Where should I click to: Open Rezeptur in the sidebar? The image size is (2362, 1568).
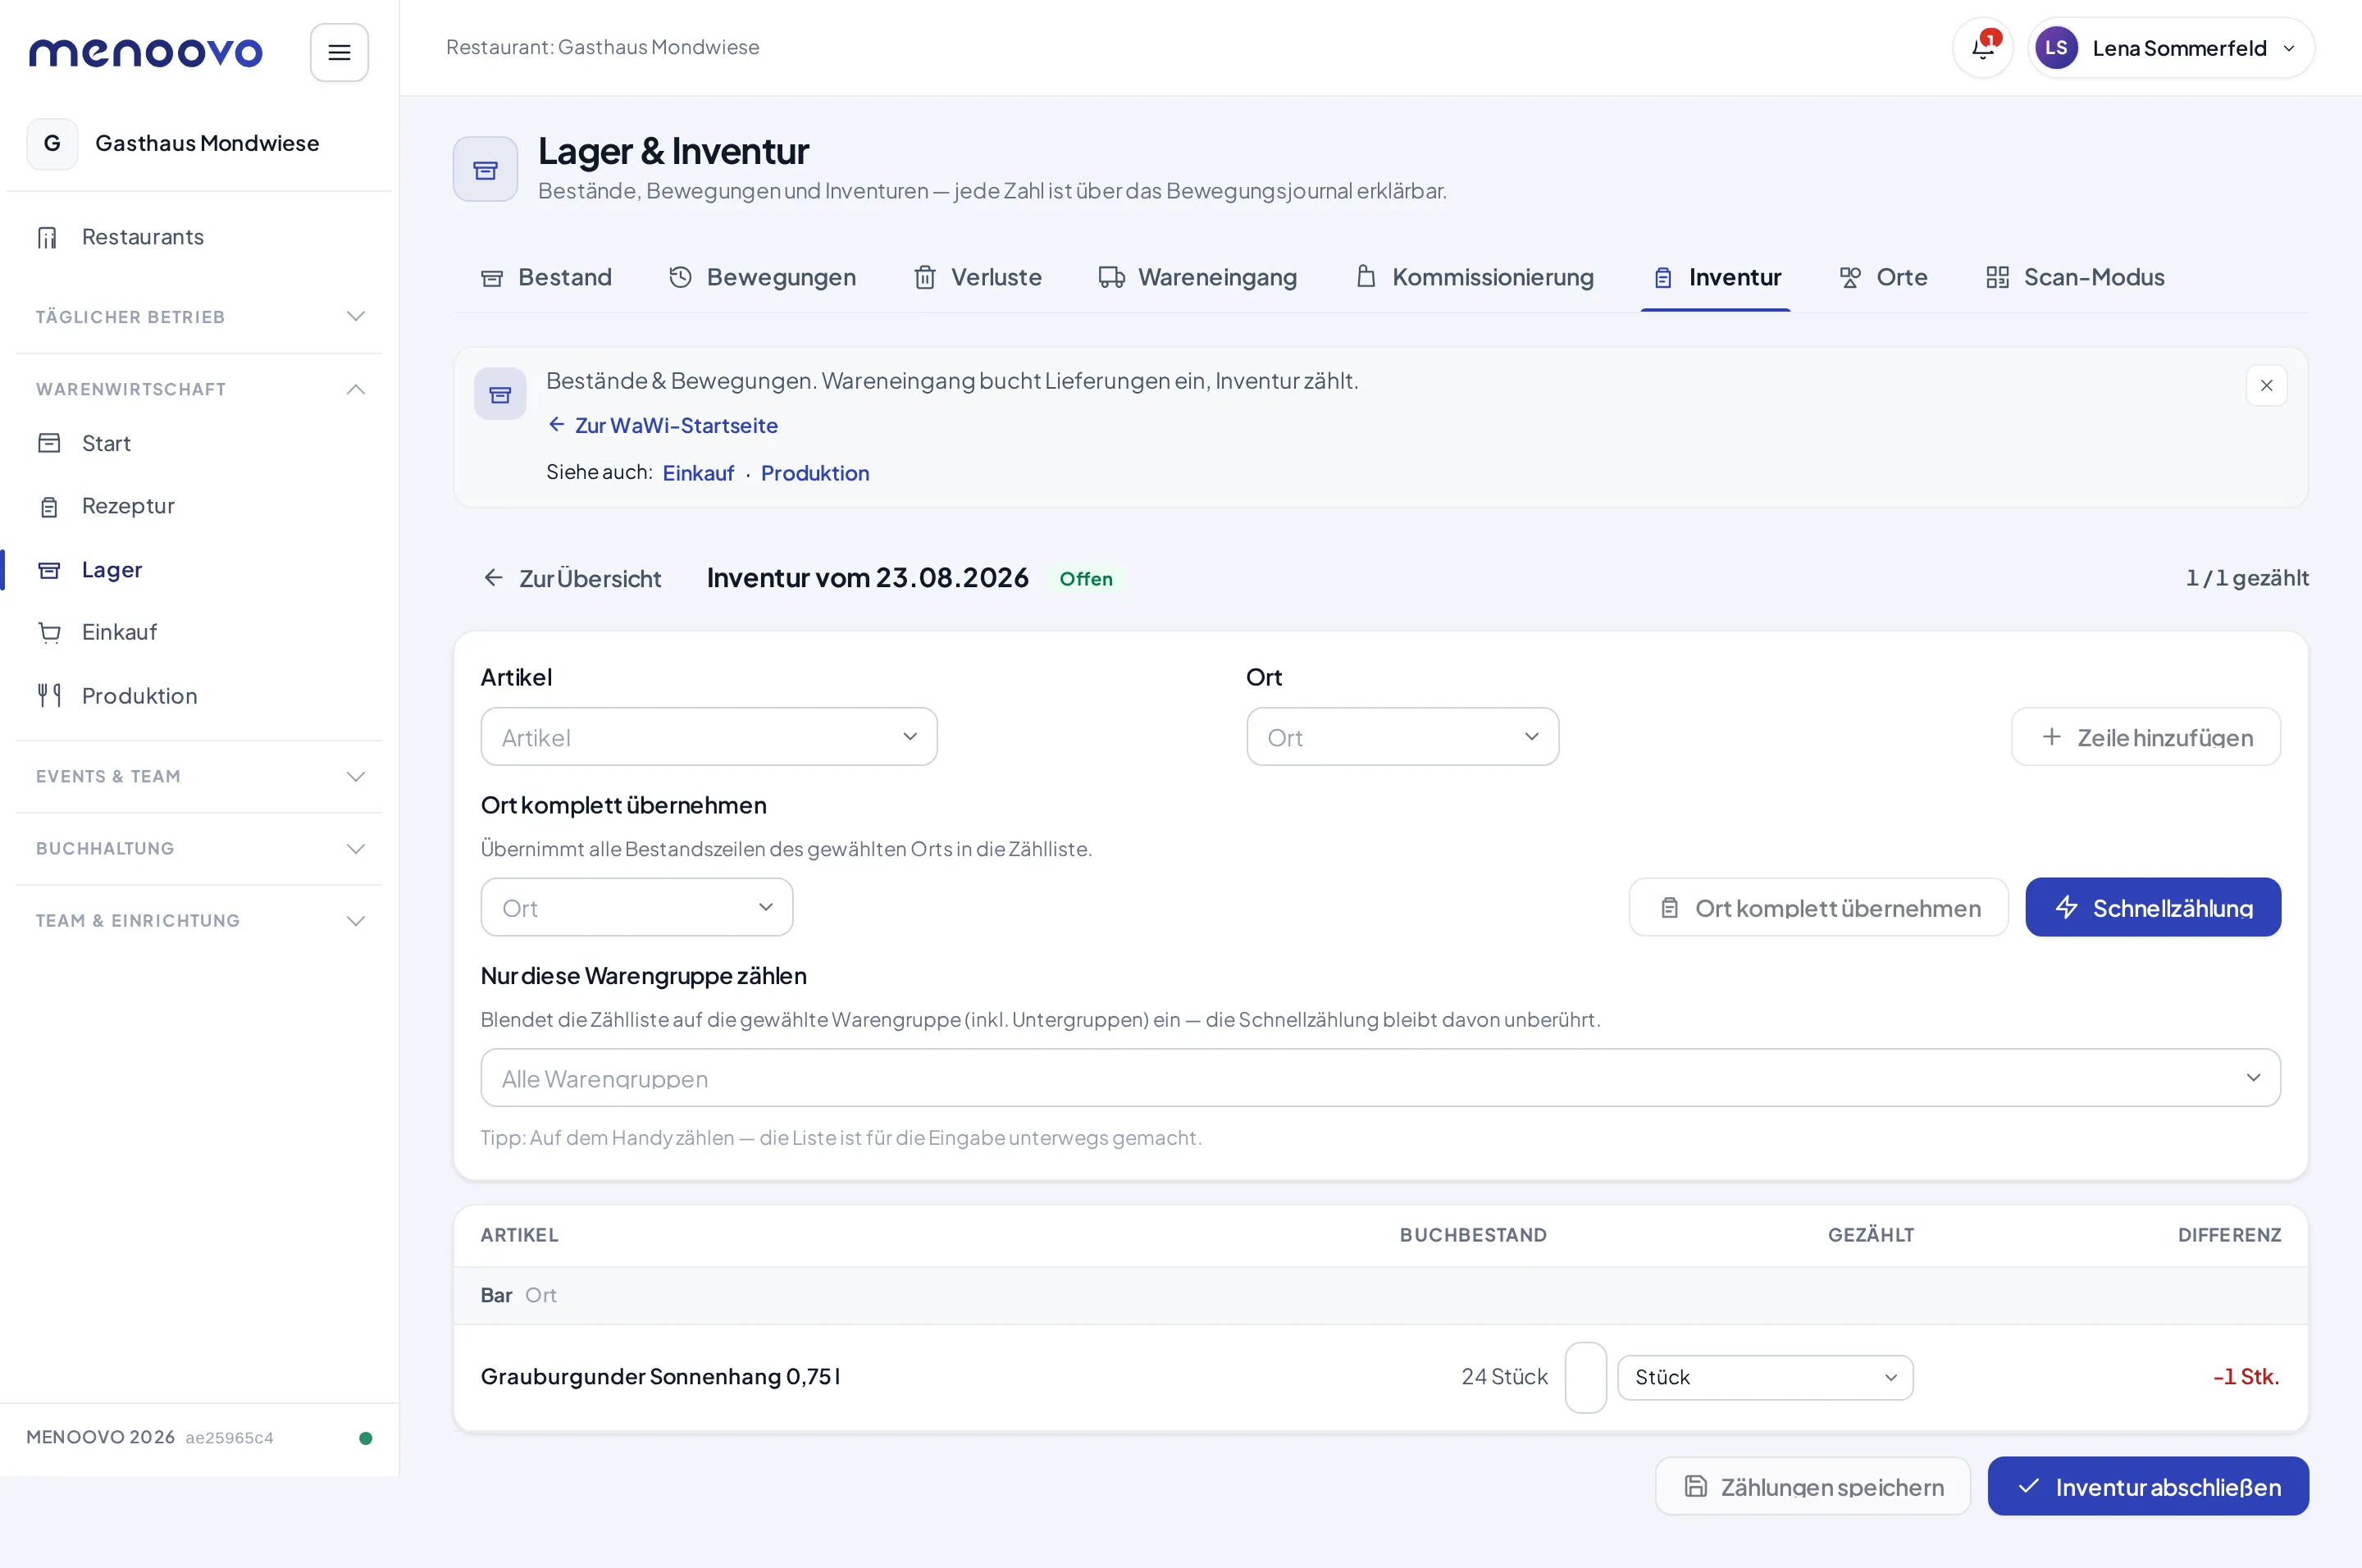[x=199, y=506]
